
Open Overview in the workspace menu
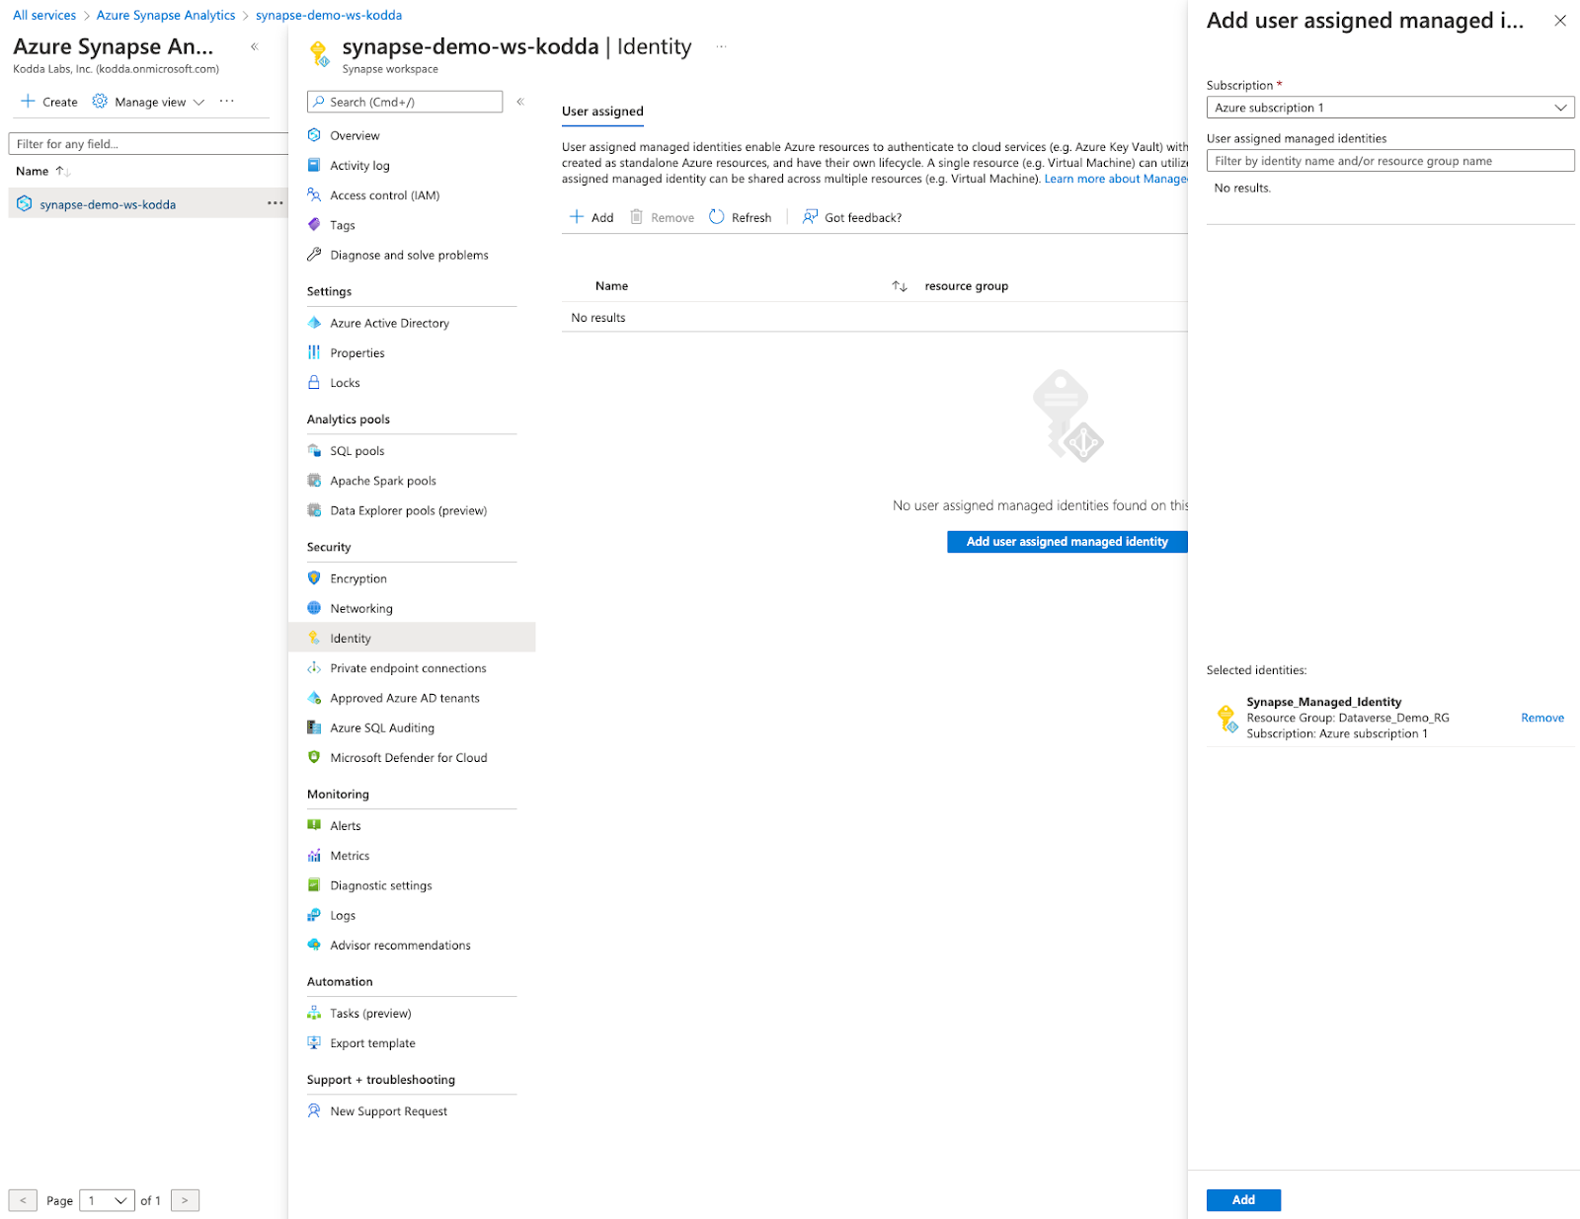click(355, 136)
